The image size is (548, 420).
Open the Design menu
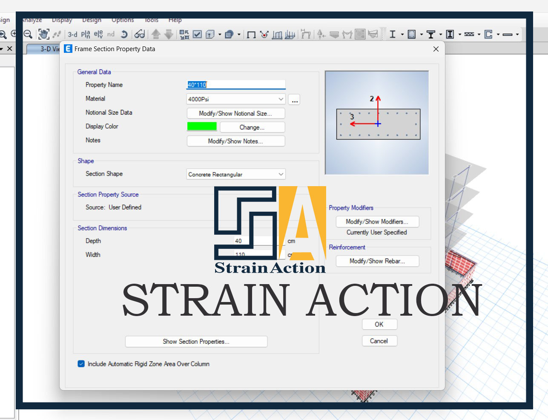(92, 20)
